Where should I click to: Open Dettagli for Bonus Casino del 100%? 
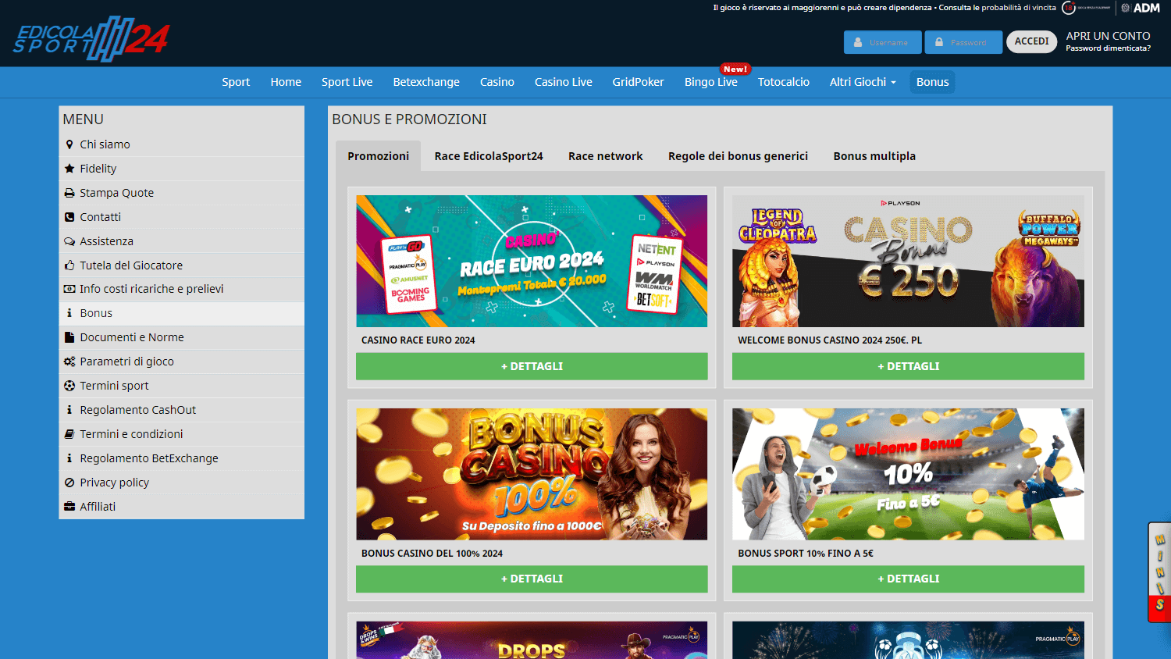pyautogui.click(x=532, y=579)
